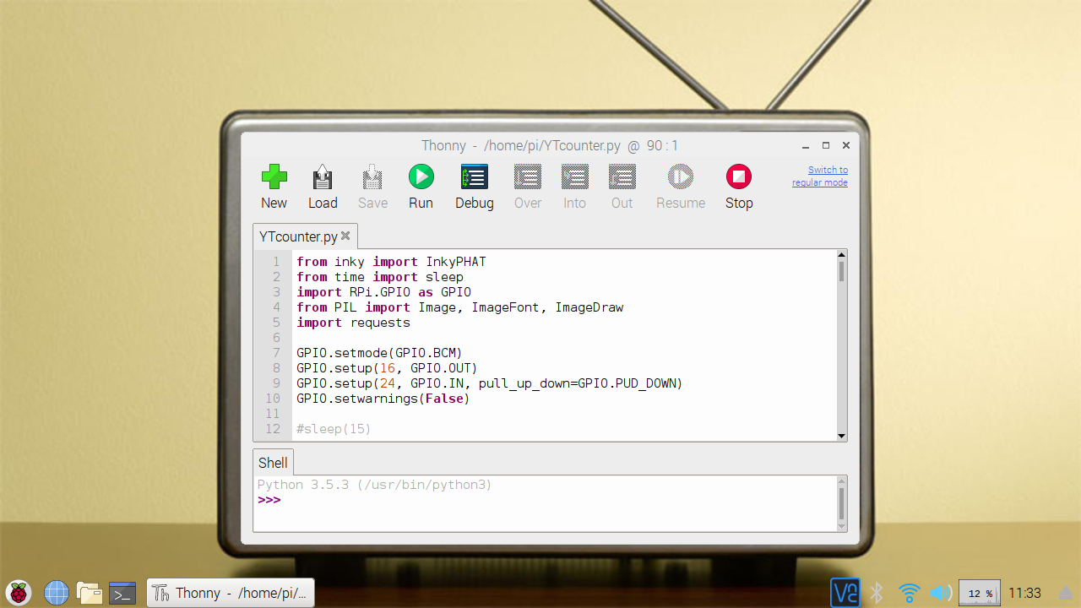Select the YTcounter.py editor tab

pos(298,236)
